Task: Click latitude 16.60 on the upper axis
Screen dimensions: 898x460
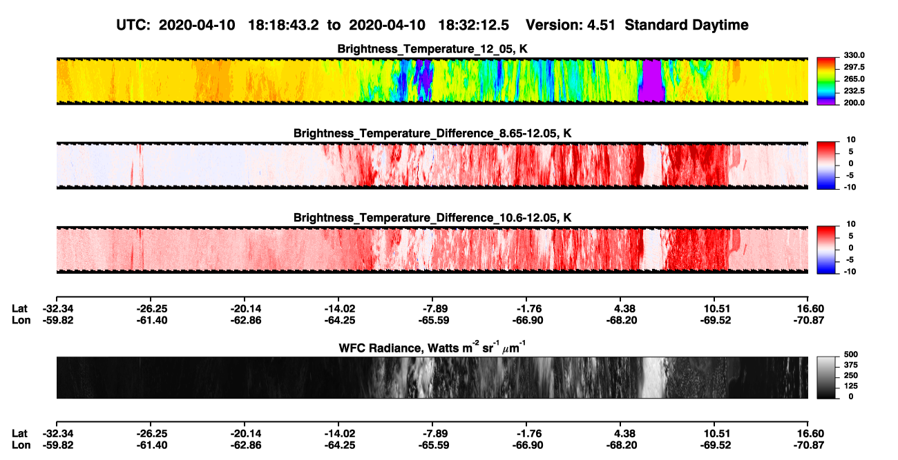Action: pyautogui.click(x=811, y=309)
